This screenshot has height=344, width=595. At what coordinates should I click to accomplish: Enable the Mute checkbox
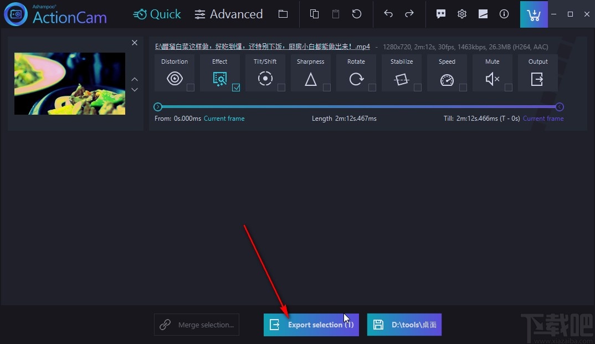coord(509,88)
